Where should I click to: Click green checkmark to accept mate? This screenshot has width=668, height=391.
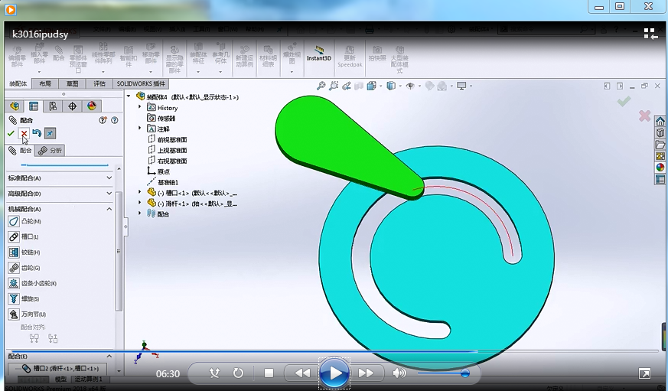click(x=11, y=134)
